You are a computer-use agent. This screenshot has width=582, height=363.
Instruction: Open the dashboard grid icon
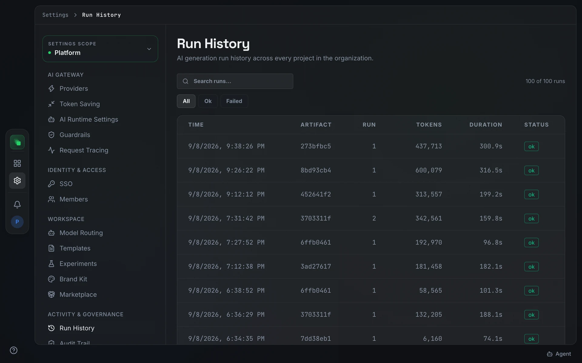(x=17, y=163)
